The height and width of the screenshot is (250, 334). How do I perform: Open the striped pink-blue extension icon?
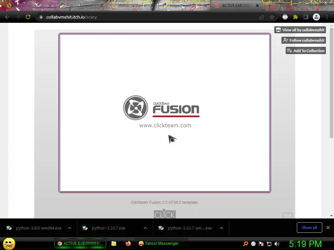[285, 17]
